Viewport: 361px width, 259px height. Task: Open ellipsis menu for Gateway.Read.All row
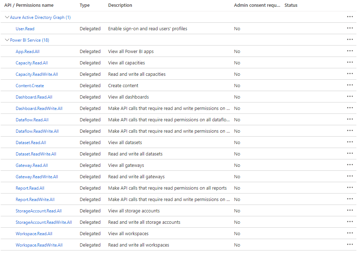click(x=350, y=165)
